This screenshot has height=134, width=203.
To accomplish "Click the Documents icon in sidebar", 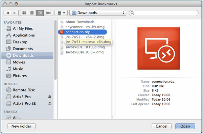I will pos(9,49).
